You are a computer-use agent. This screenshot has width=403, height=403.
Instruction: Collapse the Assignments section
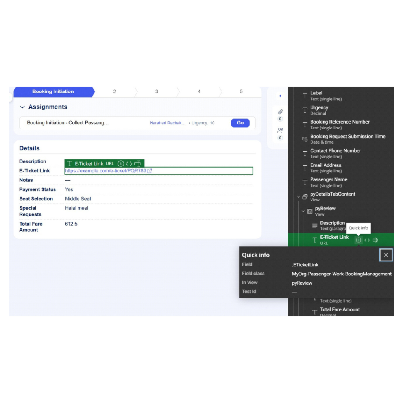[x=22, y=107]
